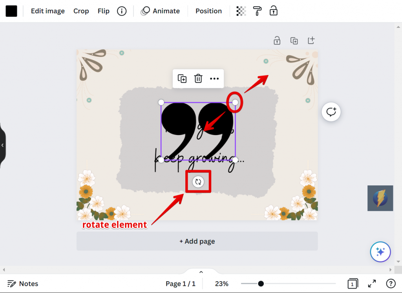
Task: Add a comment using the speech bubble icon
Action: click(331, 112)
